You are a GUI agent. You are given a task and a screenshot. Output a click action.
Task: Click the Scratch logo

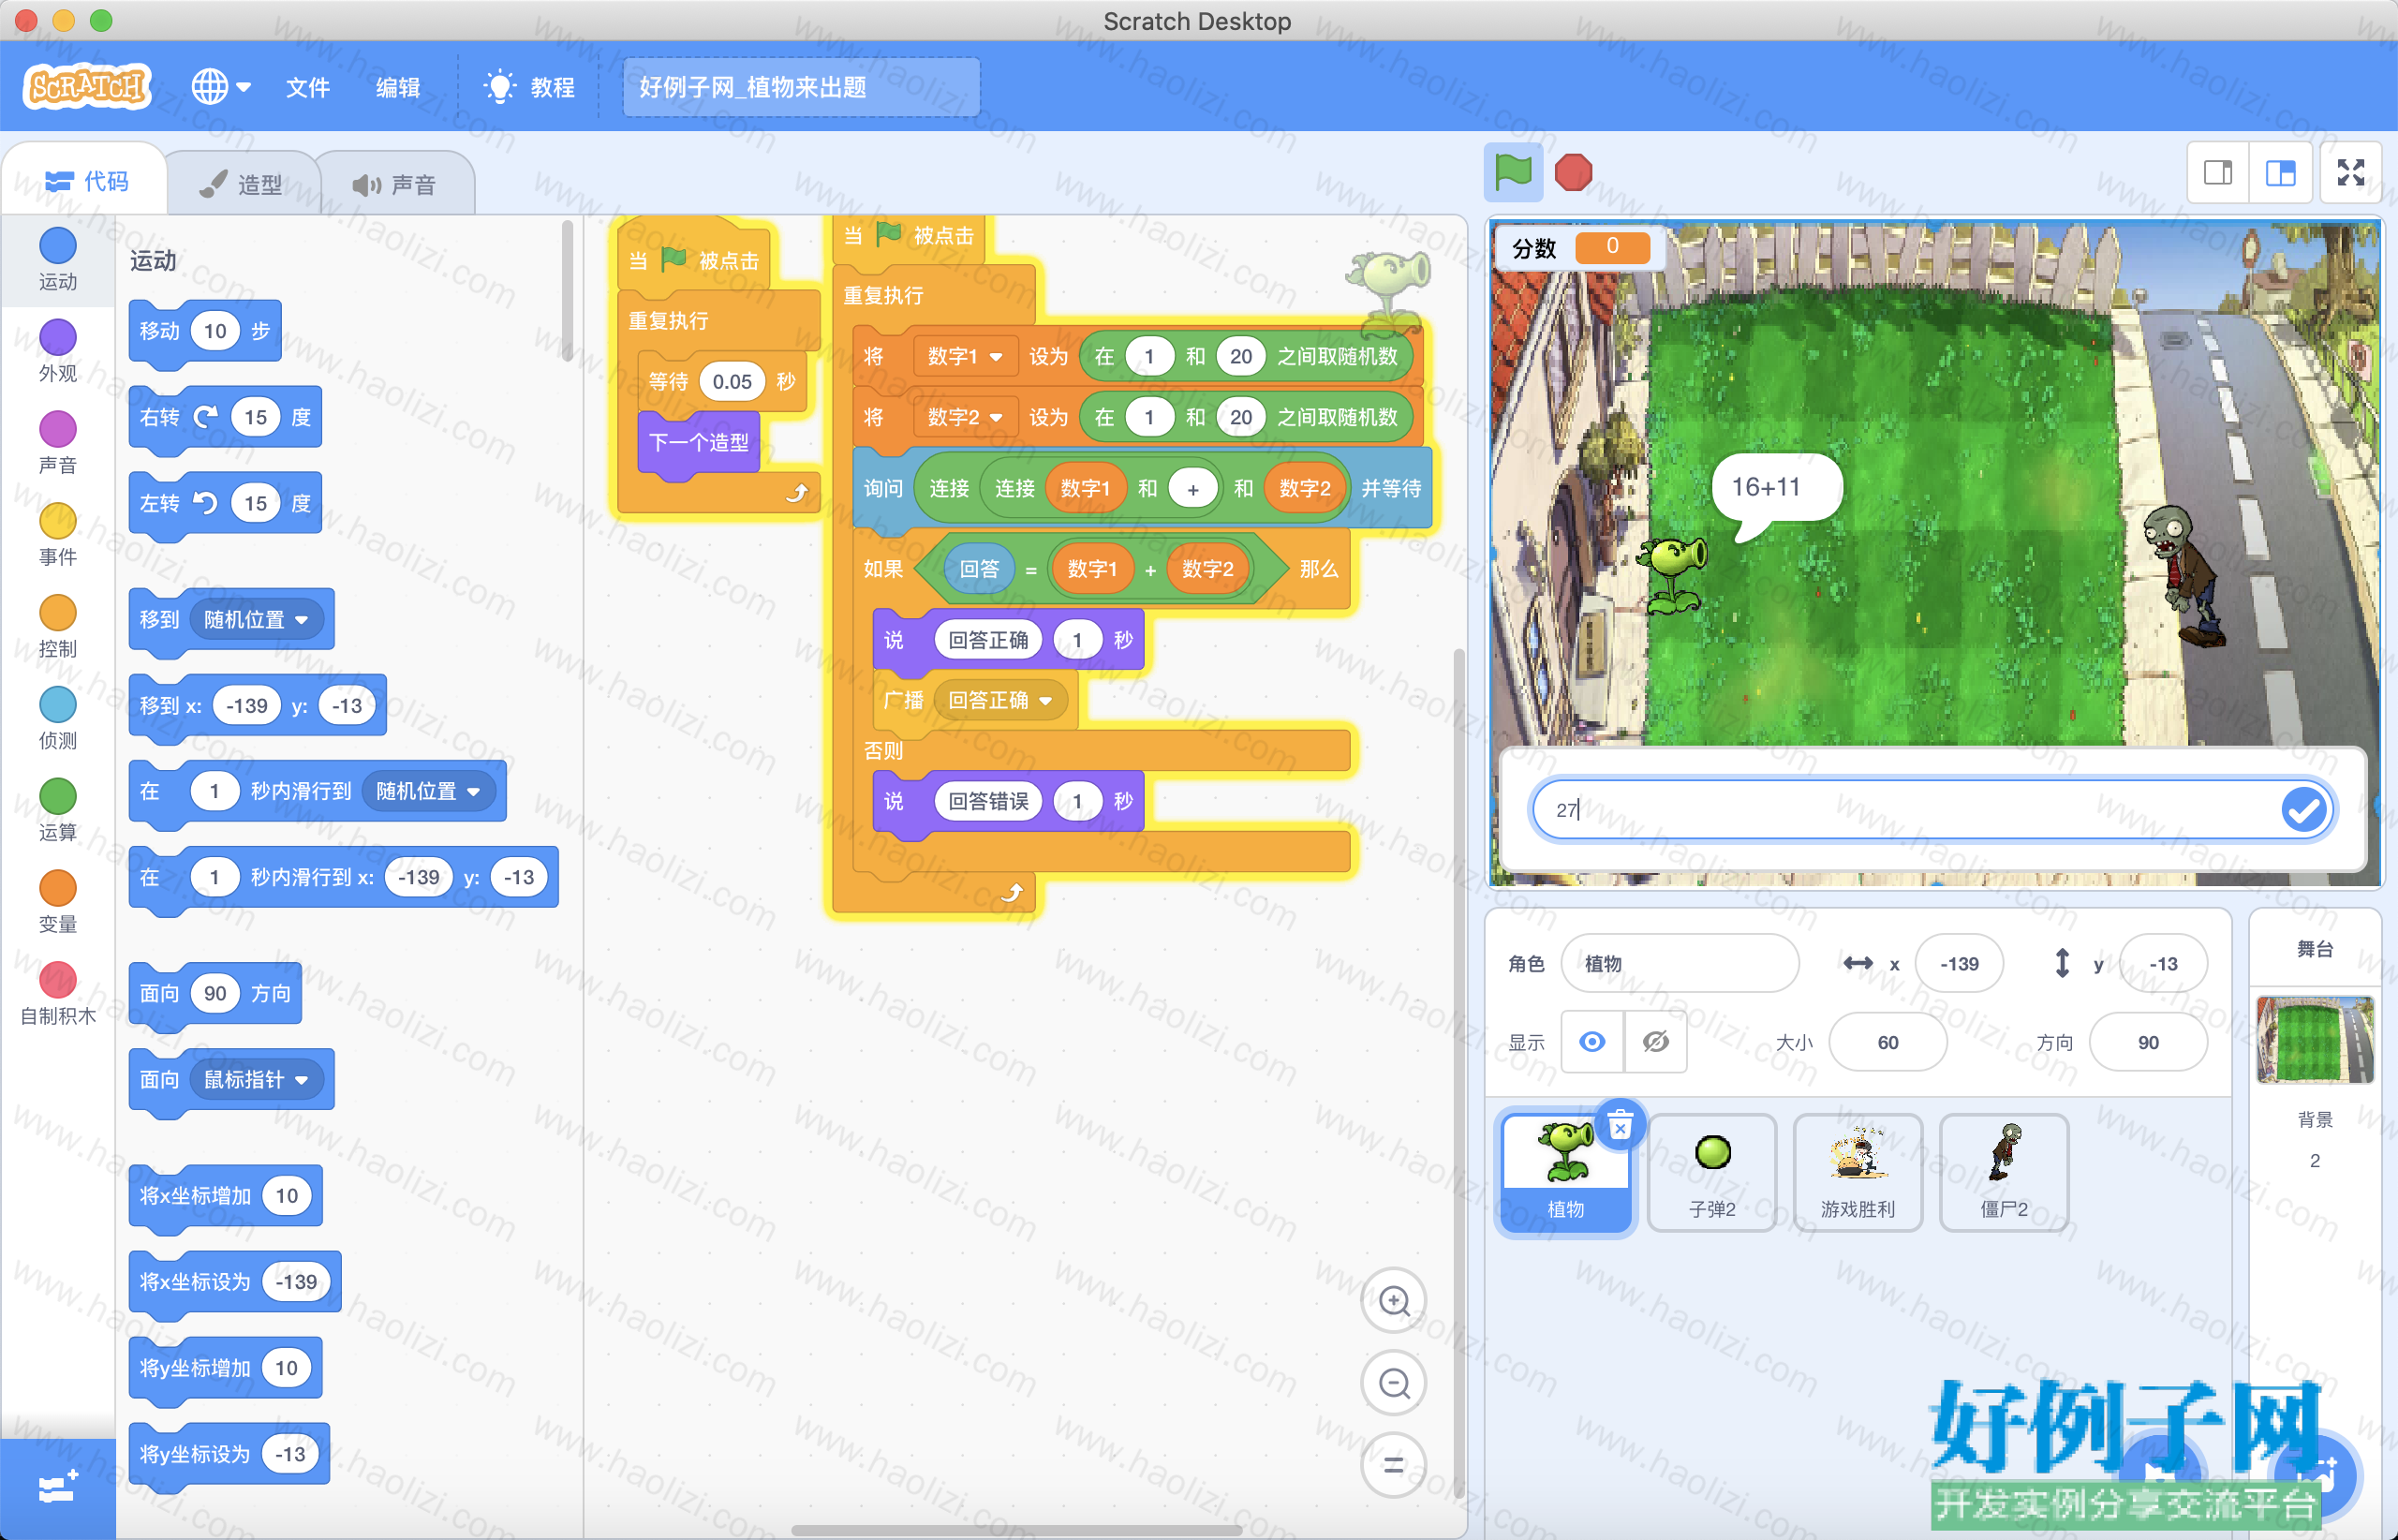(87, 87)
